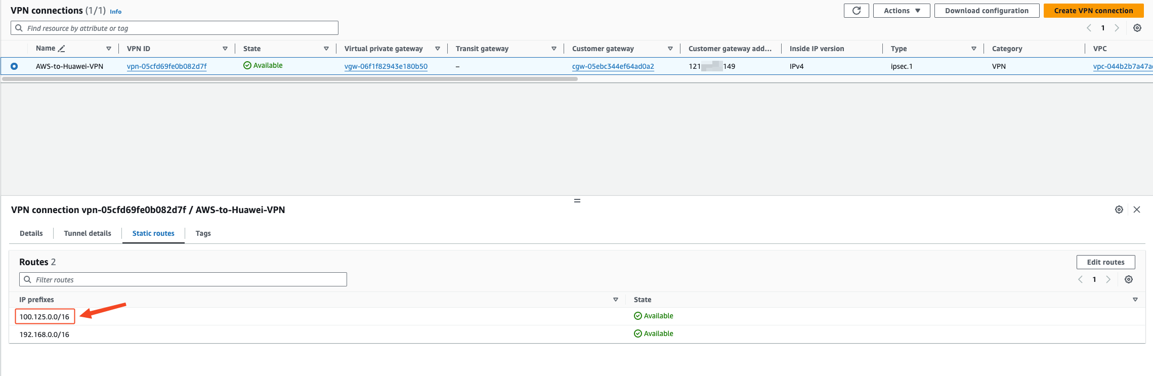Close the VPN connection details panel

(1136, 210)
